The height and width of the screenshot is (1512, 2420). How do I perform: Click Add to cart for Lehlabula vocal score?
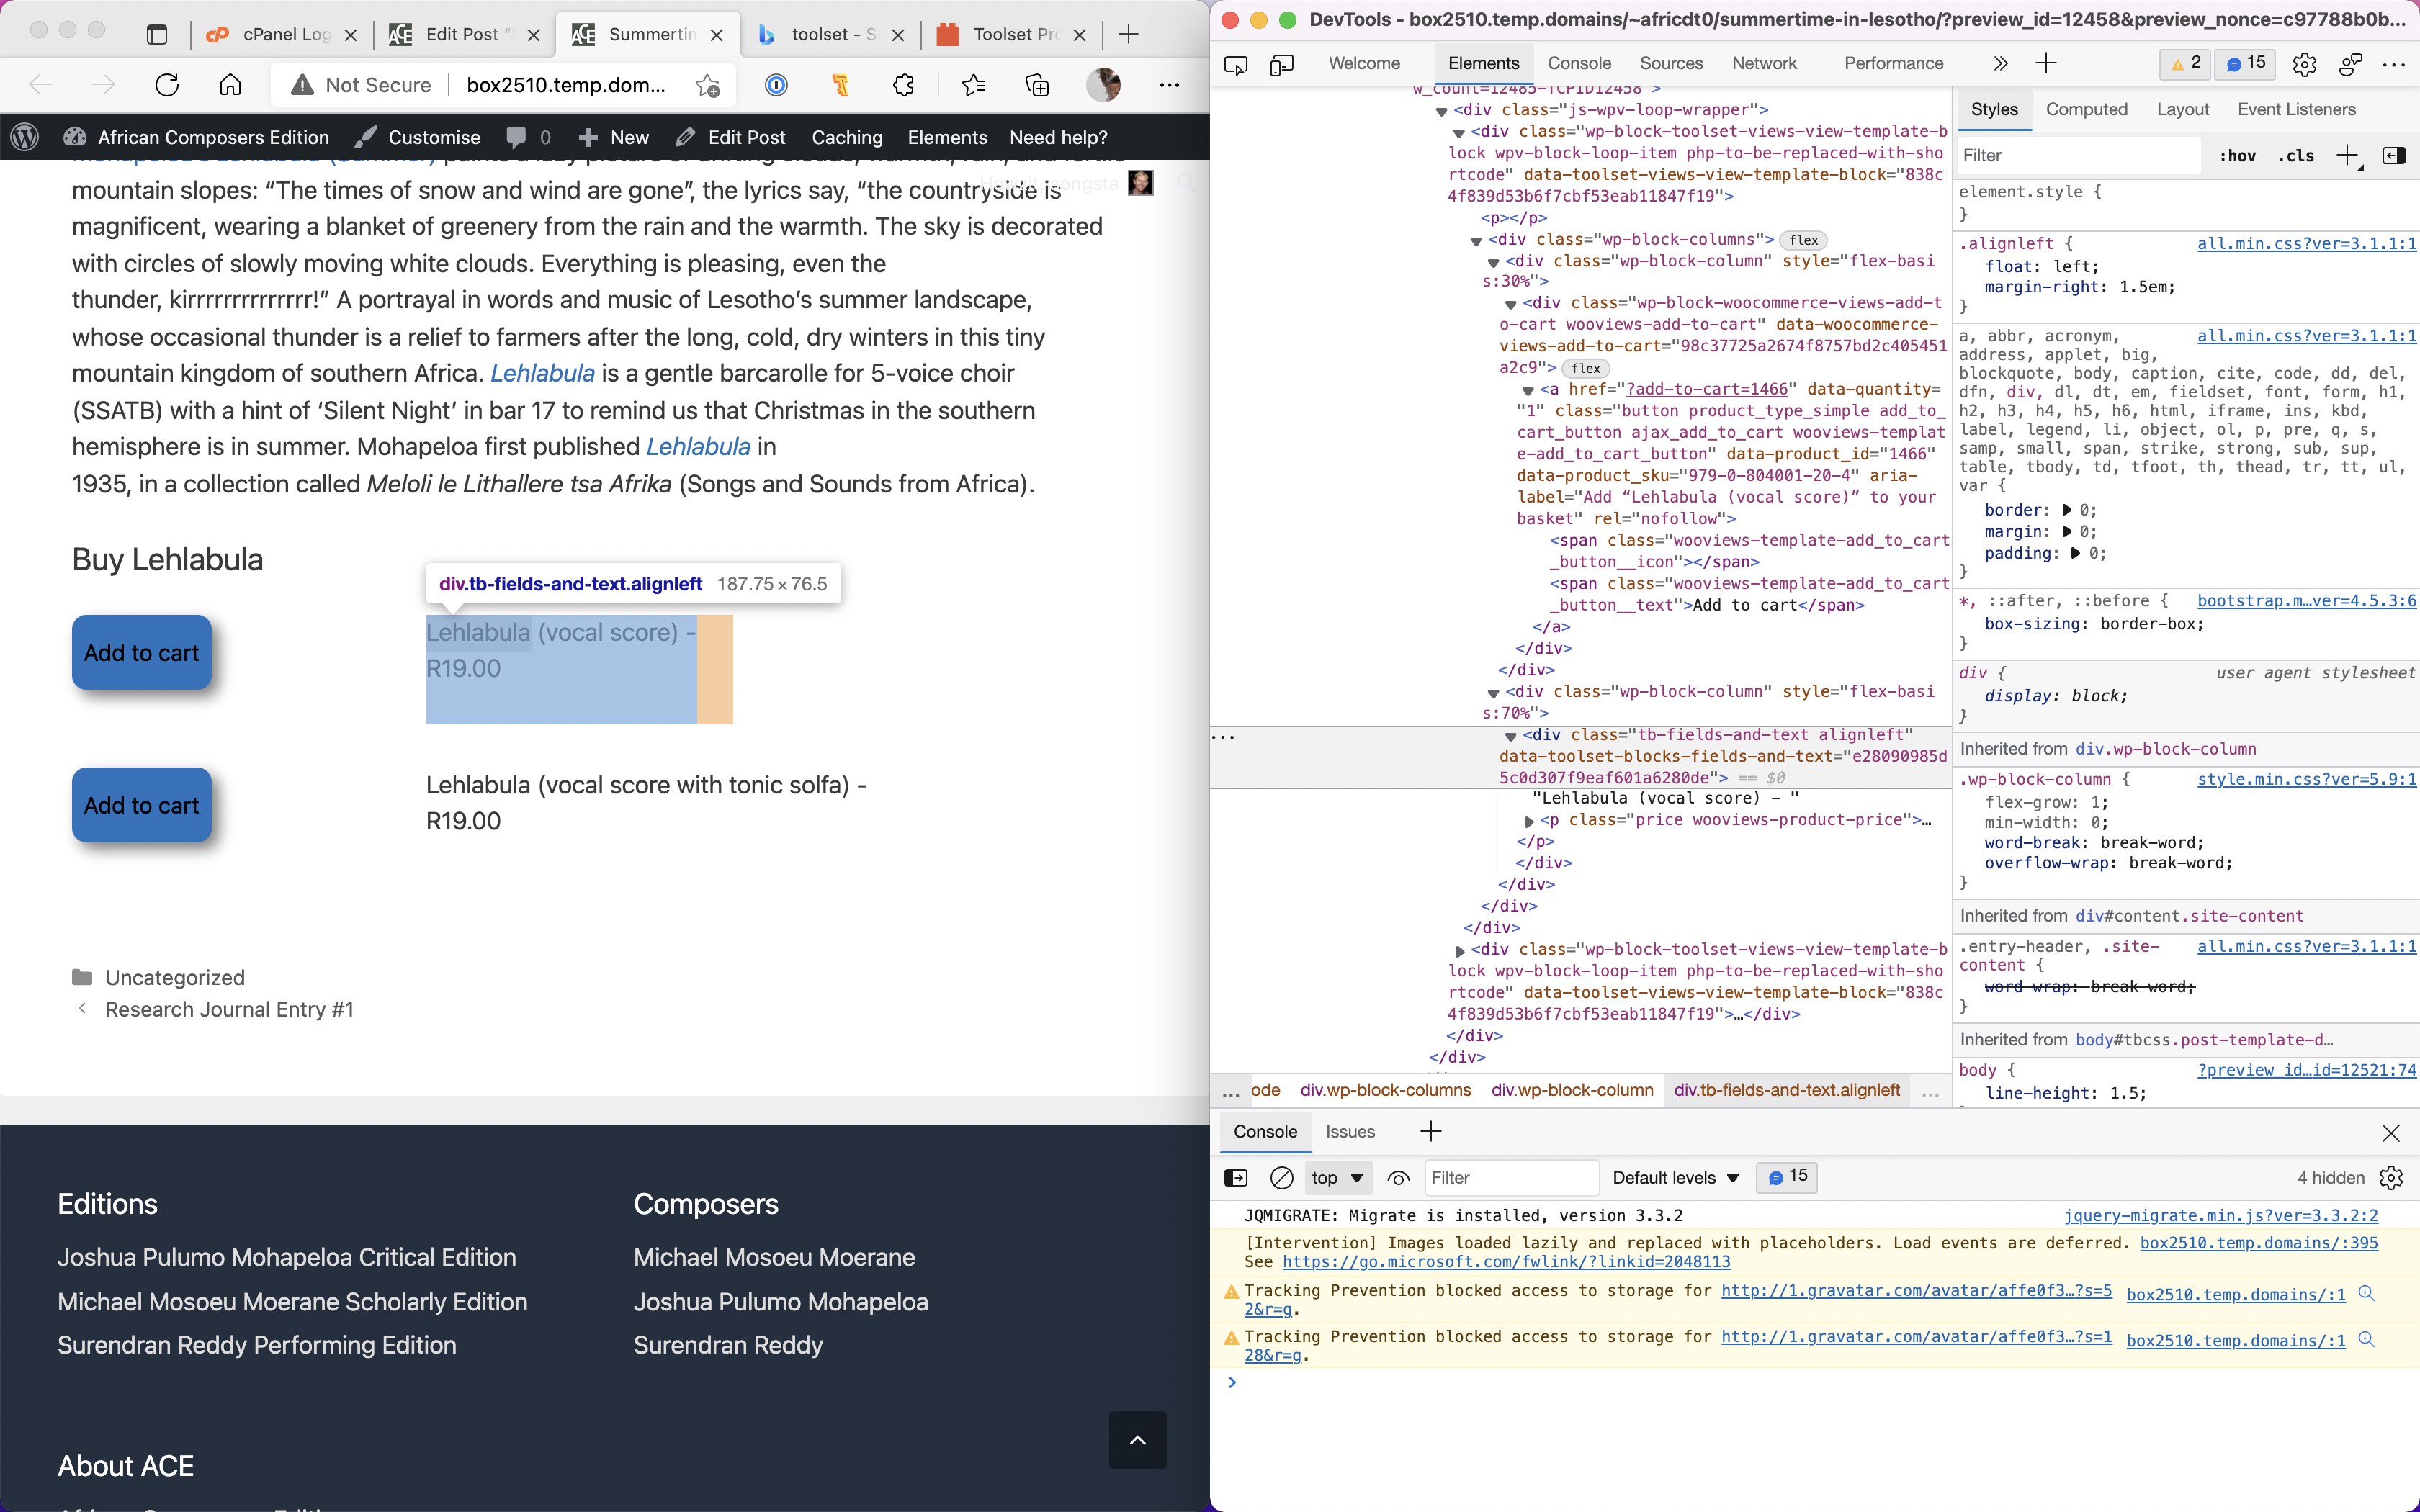(142, 653)
